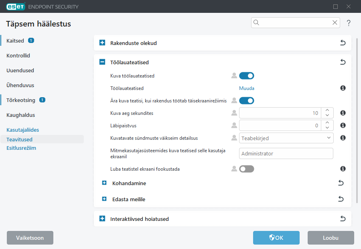Show info for Läbipaistvus setting

pyautogui.click(x=343, y=125)
